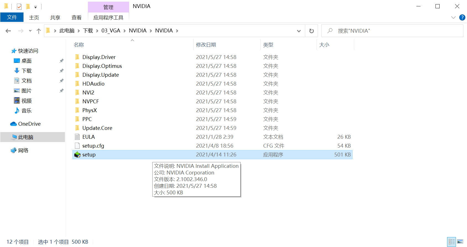Click the pin icon beside 桌面
This screenshot has height=247, width=467.
tap(61, 61)
